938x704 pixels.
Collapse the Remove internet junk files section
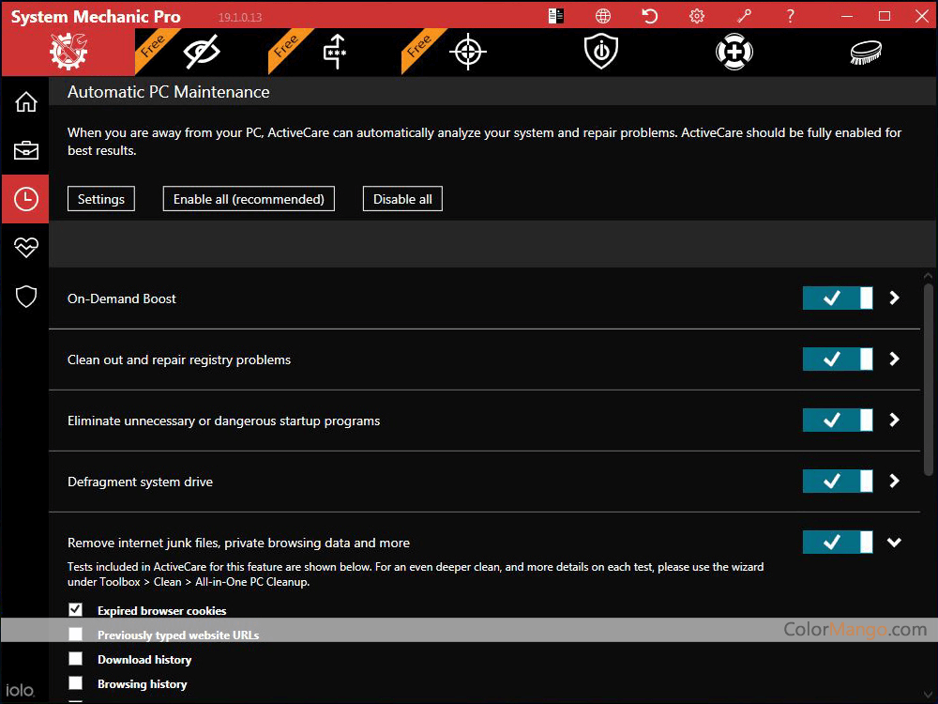click(x=894, y=543)
